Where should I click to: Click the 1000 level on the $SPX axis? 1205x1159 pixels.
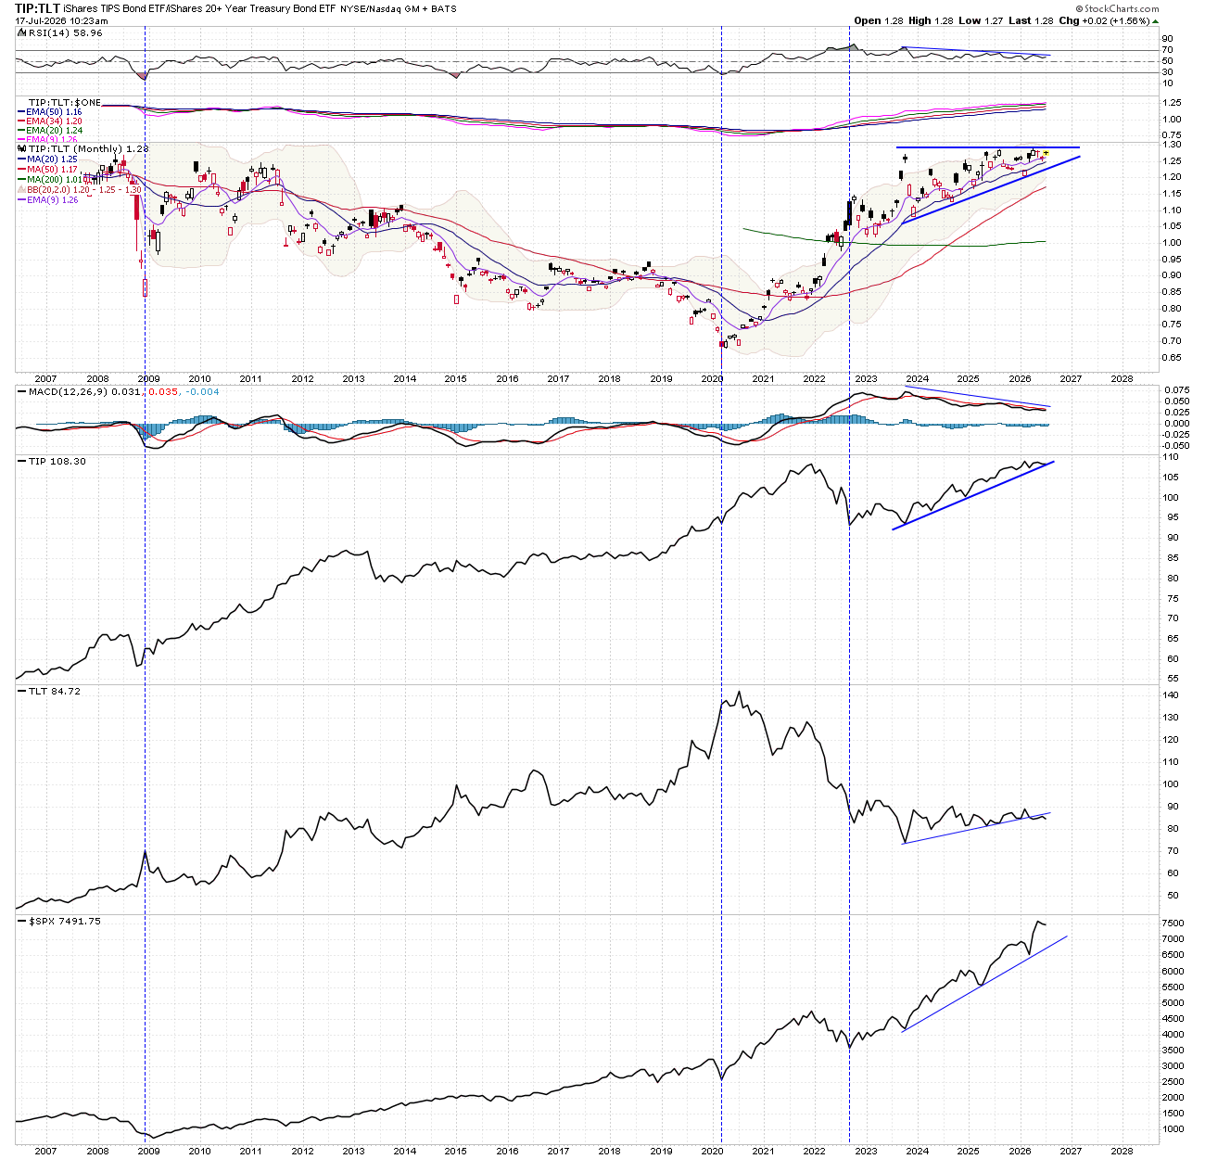1172,1129
